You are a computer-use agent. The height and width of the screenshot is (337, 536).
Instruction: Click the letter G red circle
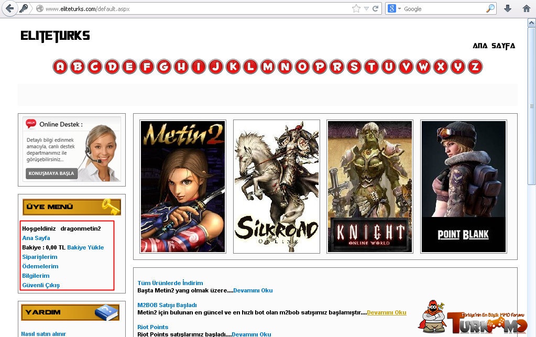click(164, 67)
